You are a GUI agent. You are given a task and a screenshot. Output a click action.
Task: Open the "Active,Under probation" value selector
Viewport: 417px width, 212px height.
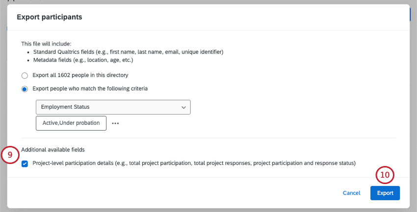pyautogui.click(x=71, y=123)
